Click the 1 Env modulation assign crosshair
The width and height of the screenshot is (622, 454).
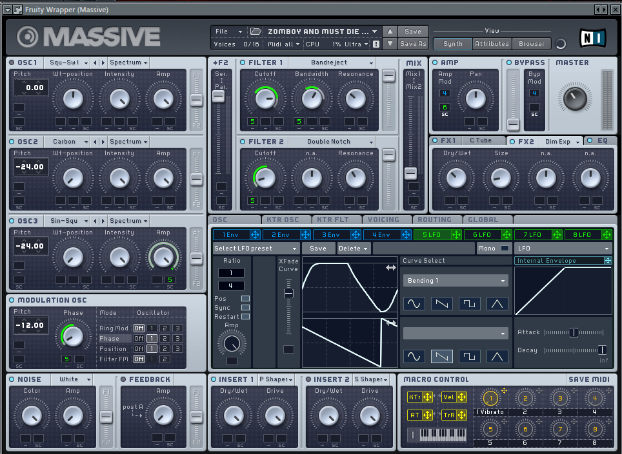tap(255, 234)
